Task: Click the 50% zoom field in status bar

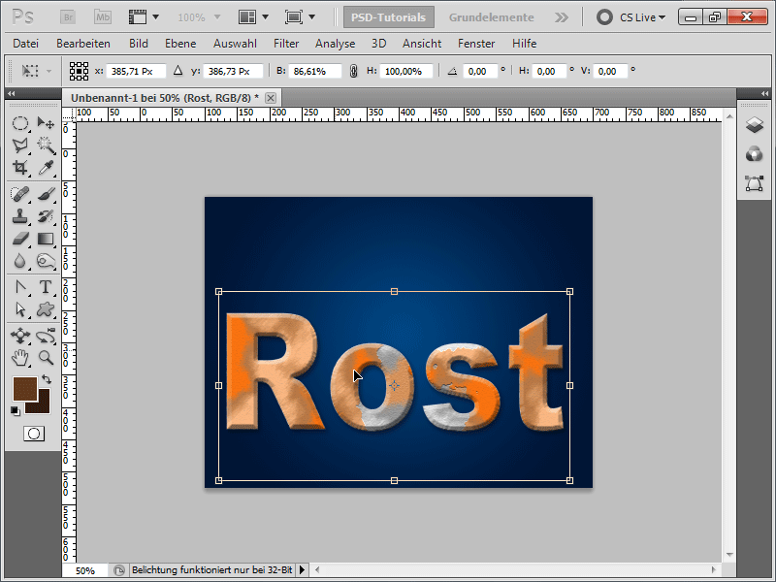Action: [x=84, y=570]
